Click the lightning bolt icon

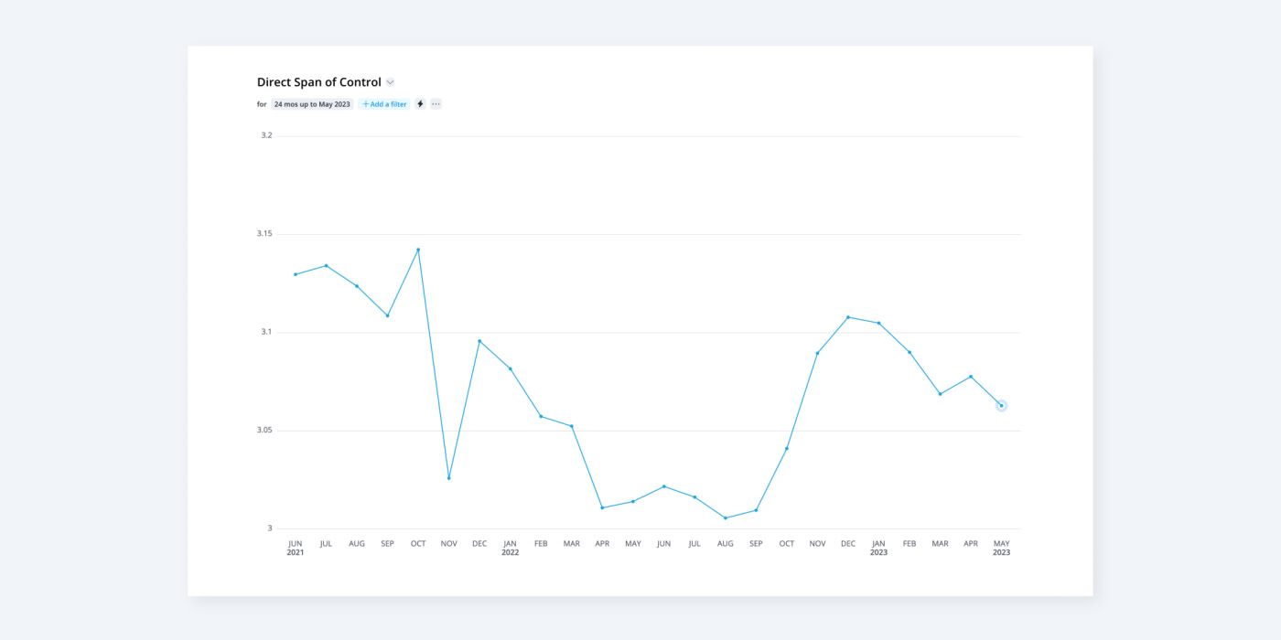(420, 104)
